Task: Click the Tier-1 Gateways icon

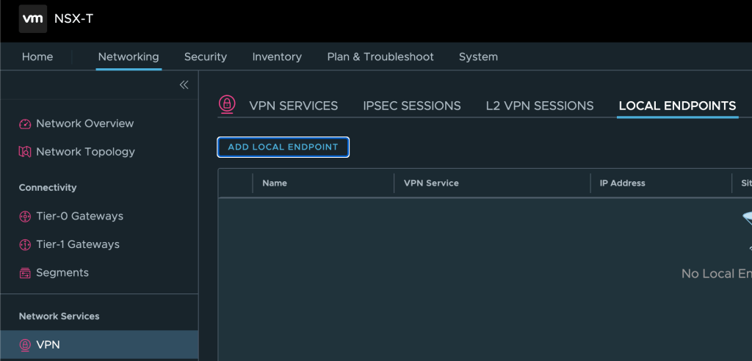Action: 25,244
